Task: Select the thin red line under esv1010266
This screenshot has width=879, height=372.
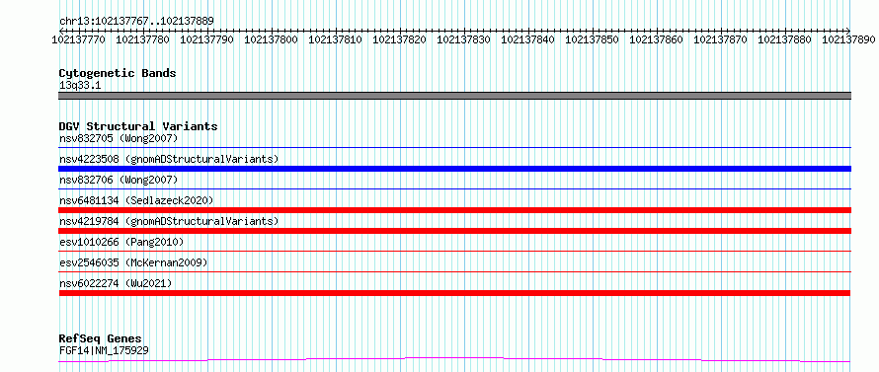Action: tap(454, 251)
